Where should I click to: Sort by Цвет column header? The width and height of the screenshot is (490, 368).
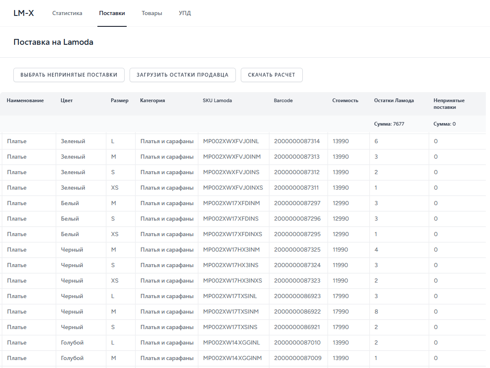tap(66, 100)
